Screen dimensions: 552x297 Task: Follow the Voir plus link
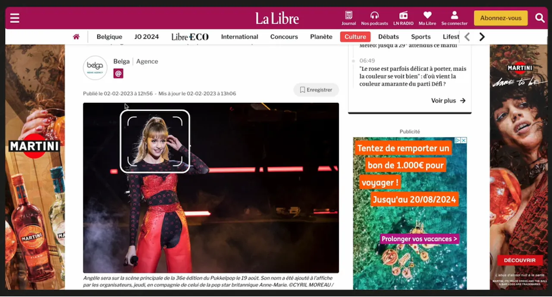pos(448,101)
